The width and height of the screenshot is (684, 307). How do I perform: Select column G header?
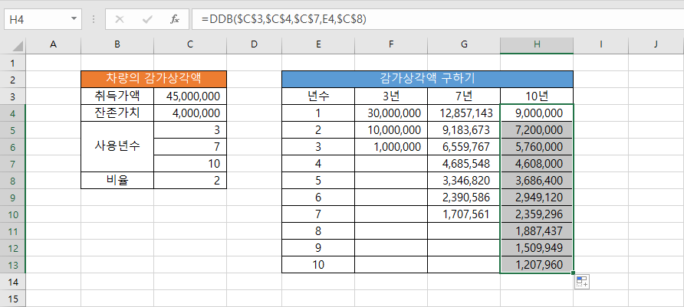[464, 44]
